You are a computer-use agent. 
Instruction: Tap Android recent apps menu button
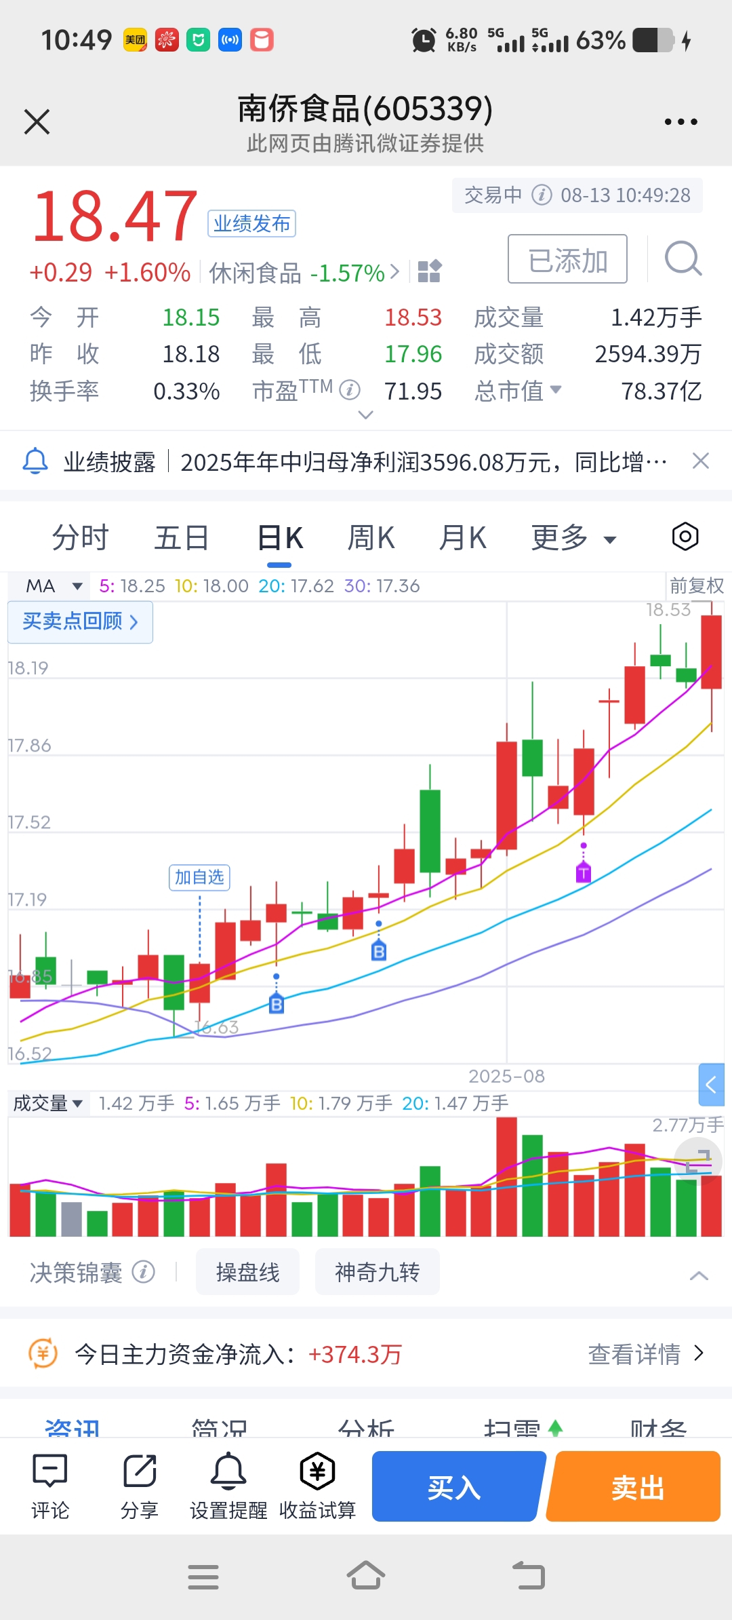click(203, 1577)
